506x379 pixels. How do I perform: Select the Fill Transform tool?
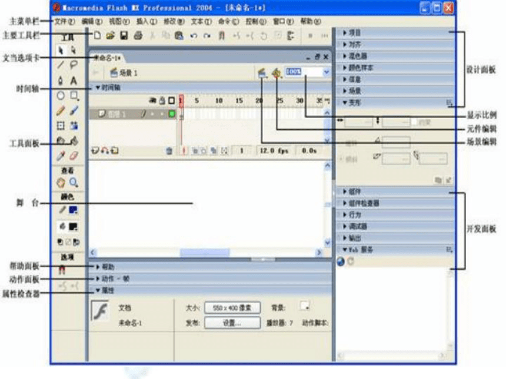(74, 125)
